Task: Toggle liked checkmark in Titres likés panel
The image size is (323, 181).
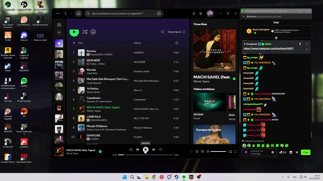Action: click(x=234, y=79)
